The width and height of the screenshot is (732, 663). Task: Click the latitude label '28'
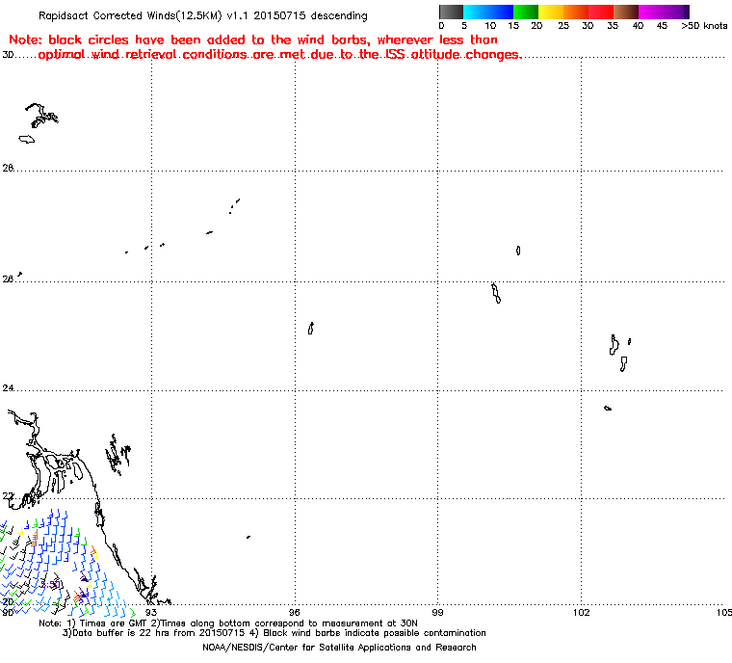8,168
